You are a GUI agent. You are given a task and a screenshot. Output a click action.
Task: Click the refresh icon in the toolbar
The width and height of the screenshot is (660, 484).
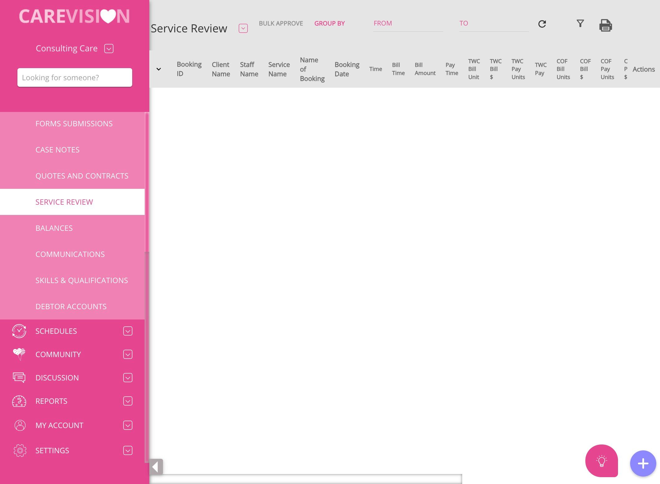coord(542,24)
